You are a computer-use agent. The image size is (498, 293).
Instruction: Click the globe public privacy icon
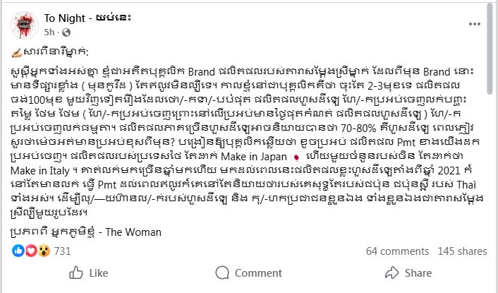click(66, 32)
